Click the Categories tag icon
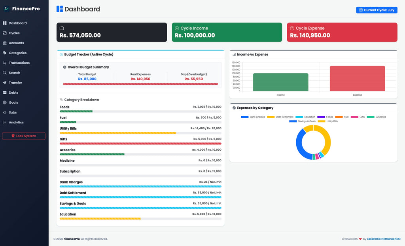This screenshot has width=405, height=246. (x=5, y=53)
